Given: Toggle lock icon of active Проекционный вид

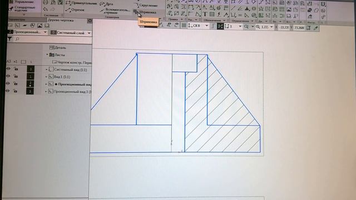Looking at the screenshot, I should pyautogui.click(x=15, y=84).
